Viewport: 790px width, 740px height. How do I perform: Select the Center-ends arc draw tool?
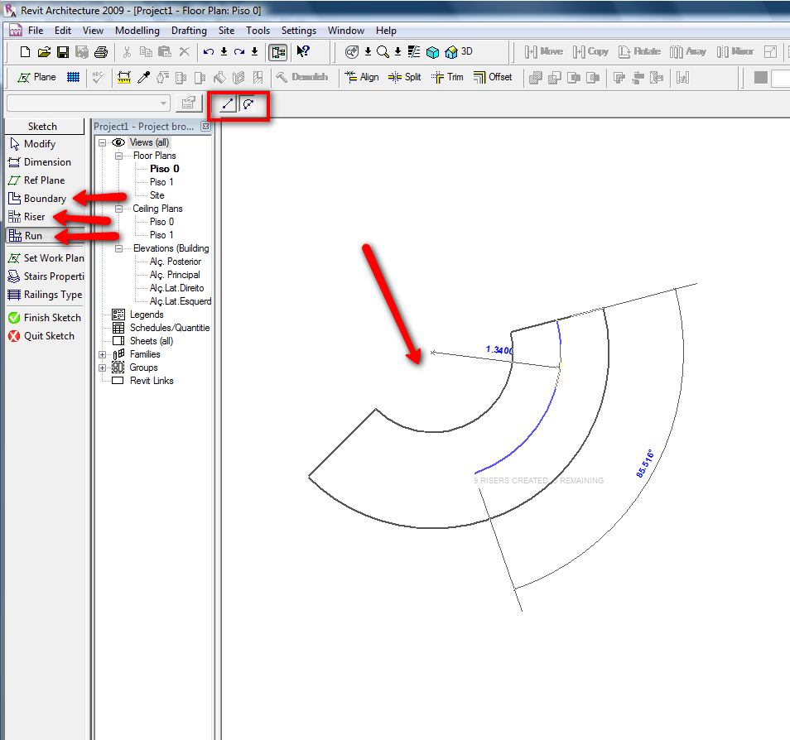click(x=248, y=104)
